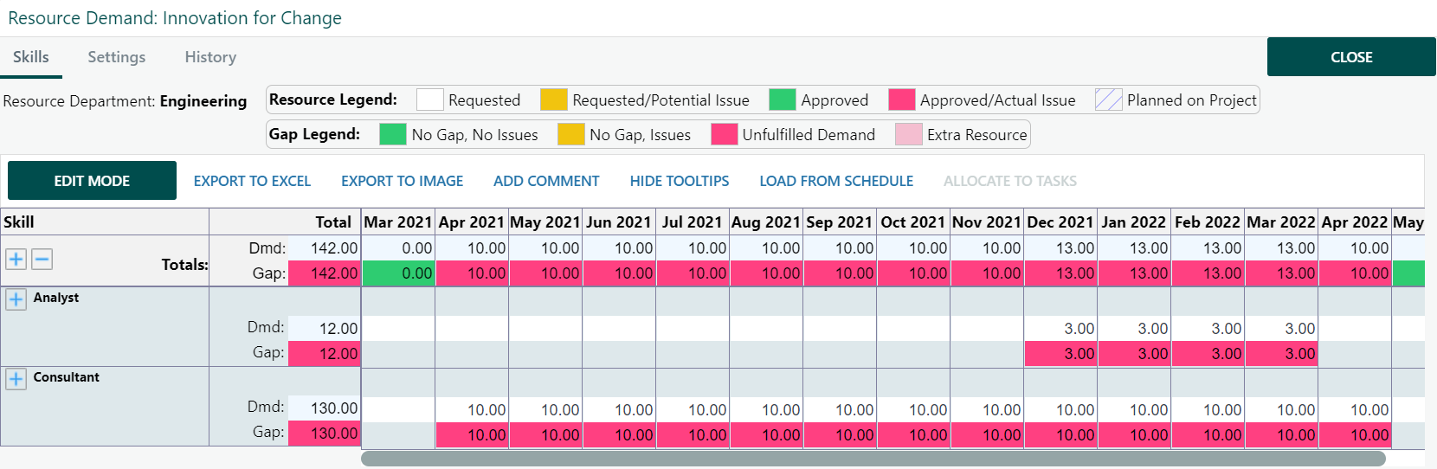Click the Consultant skill name

coord(67,377)
